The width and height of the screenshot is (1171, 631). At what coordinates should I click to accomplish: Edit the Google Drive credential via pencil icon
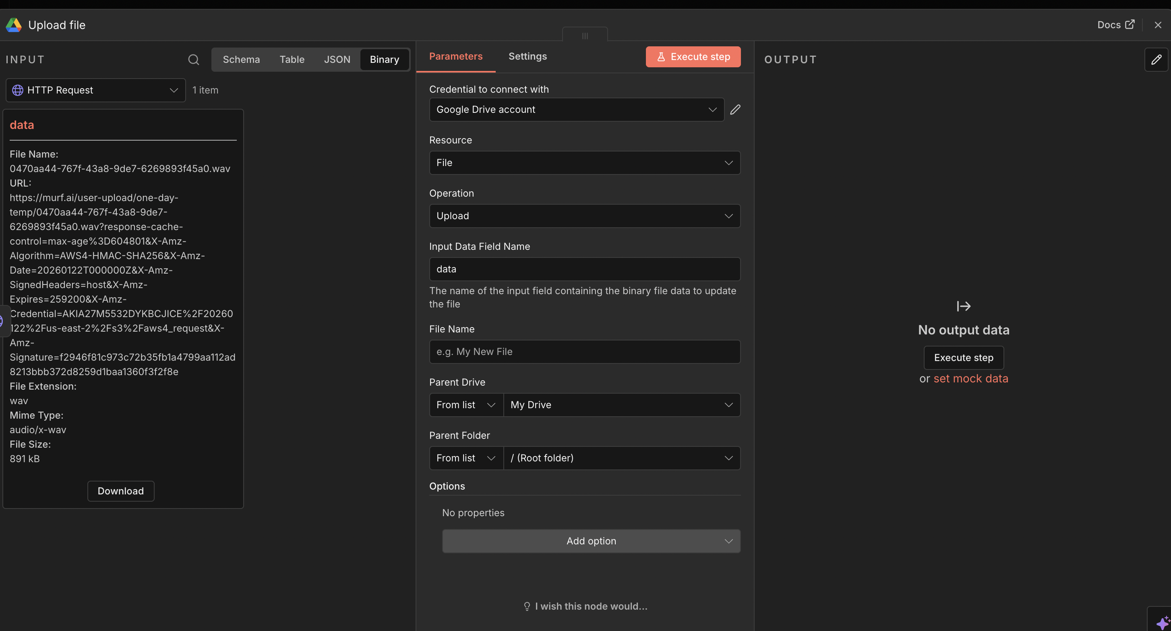[x=736, y=109]
